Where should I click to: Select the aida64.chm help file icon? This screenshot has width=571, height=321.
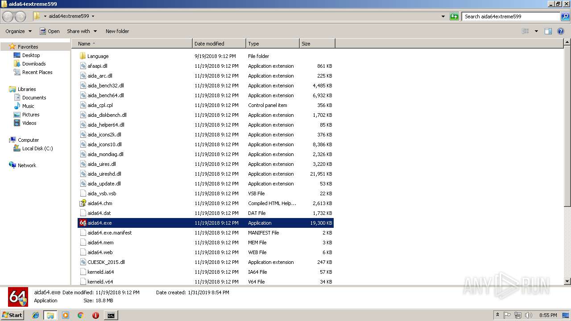click(x=83, y=203)
